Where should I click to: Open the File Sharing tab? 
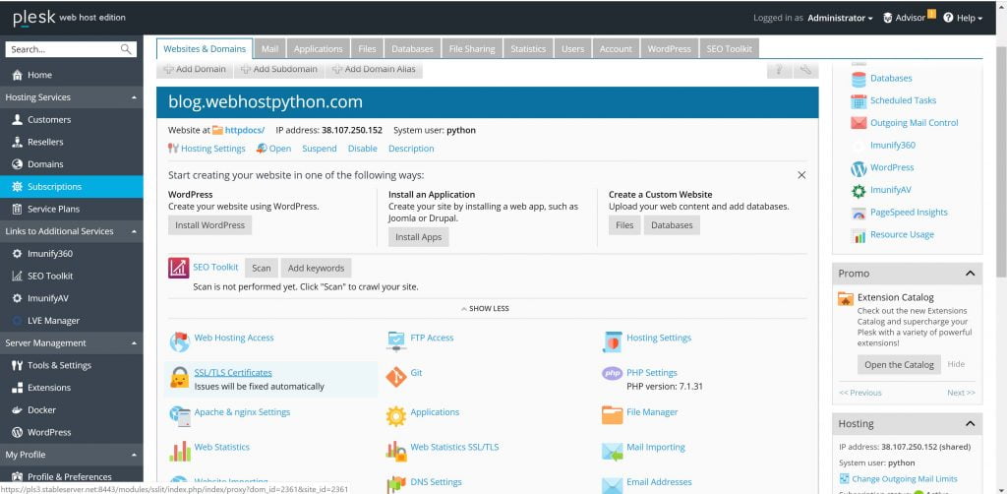pyautogui.click(x=472, y=49)
